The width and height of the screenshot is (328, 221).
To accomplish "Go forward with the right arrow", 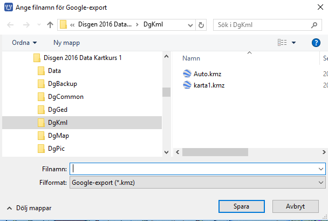I will [x=26, y=25].
